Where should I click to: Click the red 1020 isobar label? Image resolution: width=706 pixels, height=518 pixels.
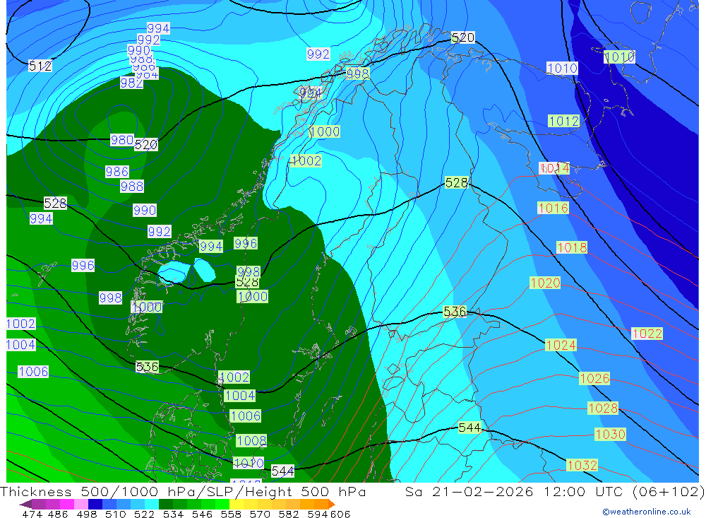[545, 283]
